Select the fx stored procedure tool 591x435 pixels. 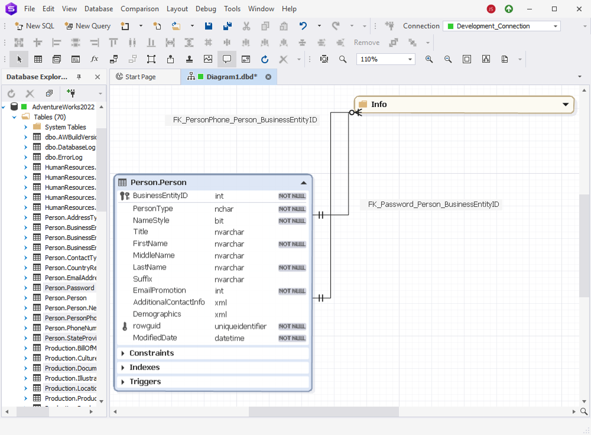pos(94,59)
